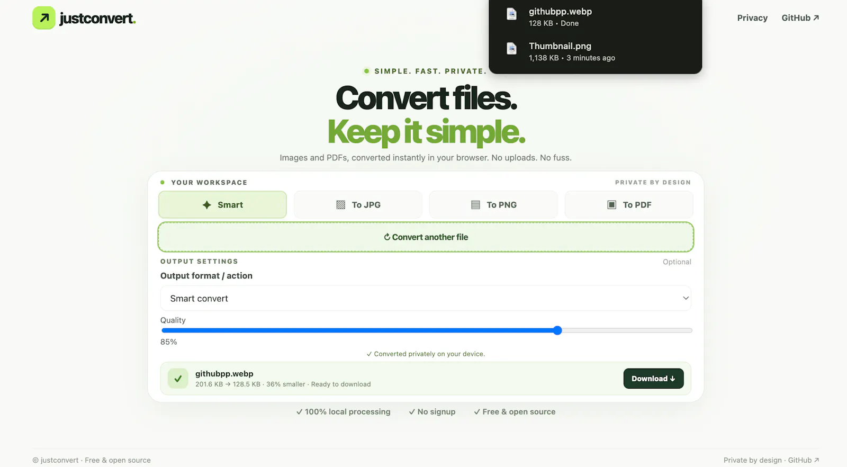The image size is (847, 467).
Task: Click the '85%' quality value
Action: click(x=169, y=342)
